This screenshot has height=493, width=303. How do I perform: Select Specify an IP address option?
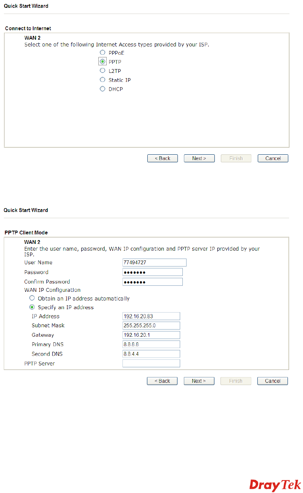point(32,307)
